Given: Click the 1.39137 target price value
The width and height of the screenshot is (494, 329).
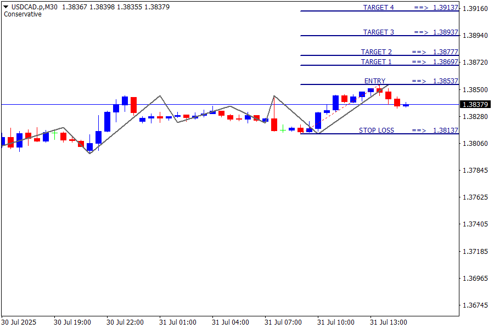Looking at the screenshot, I should pos(446,8).
